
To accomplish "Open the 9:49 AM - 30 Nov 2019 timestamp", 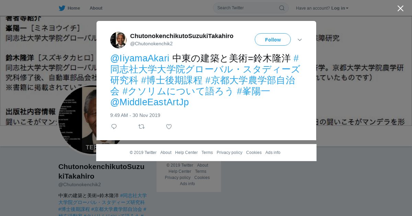I will [x=135, y=115].
